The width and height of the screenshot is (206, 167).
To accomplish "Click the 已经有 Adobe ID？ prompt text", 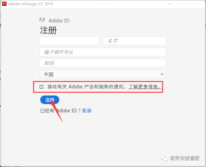I will pos(60,111).
